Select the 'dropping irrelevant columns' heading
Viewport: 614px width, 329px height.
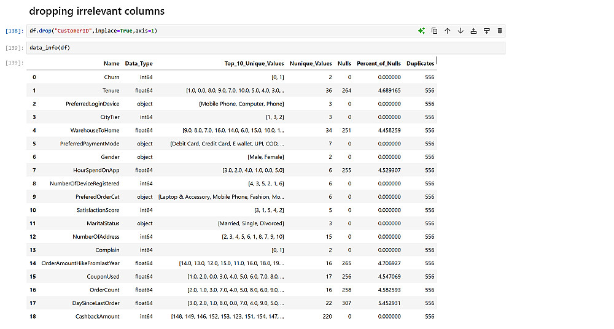pyautogui.click(x=96, y=11)
